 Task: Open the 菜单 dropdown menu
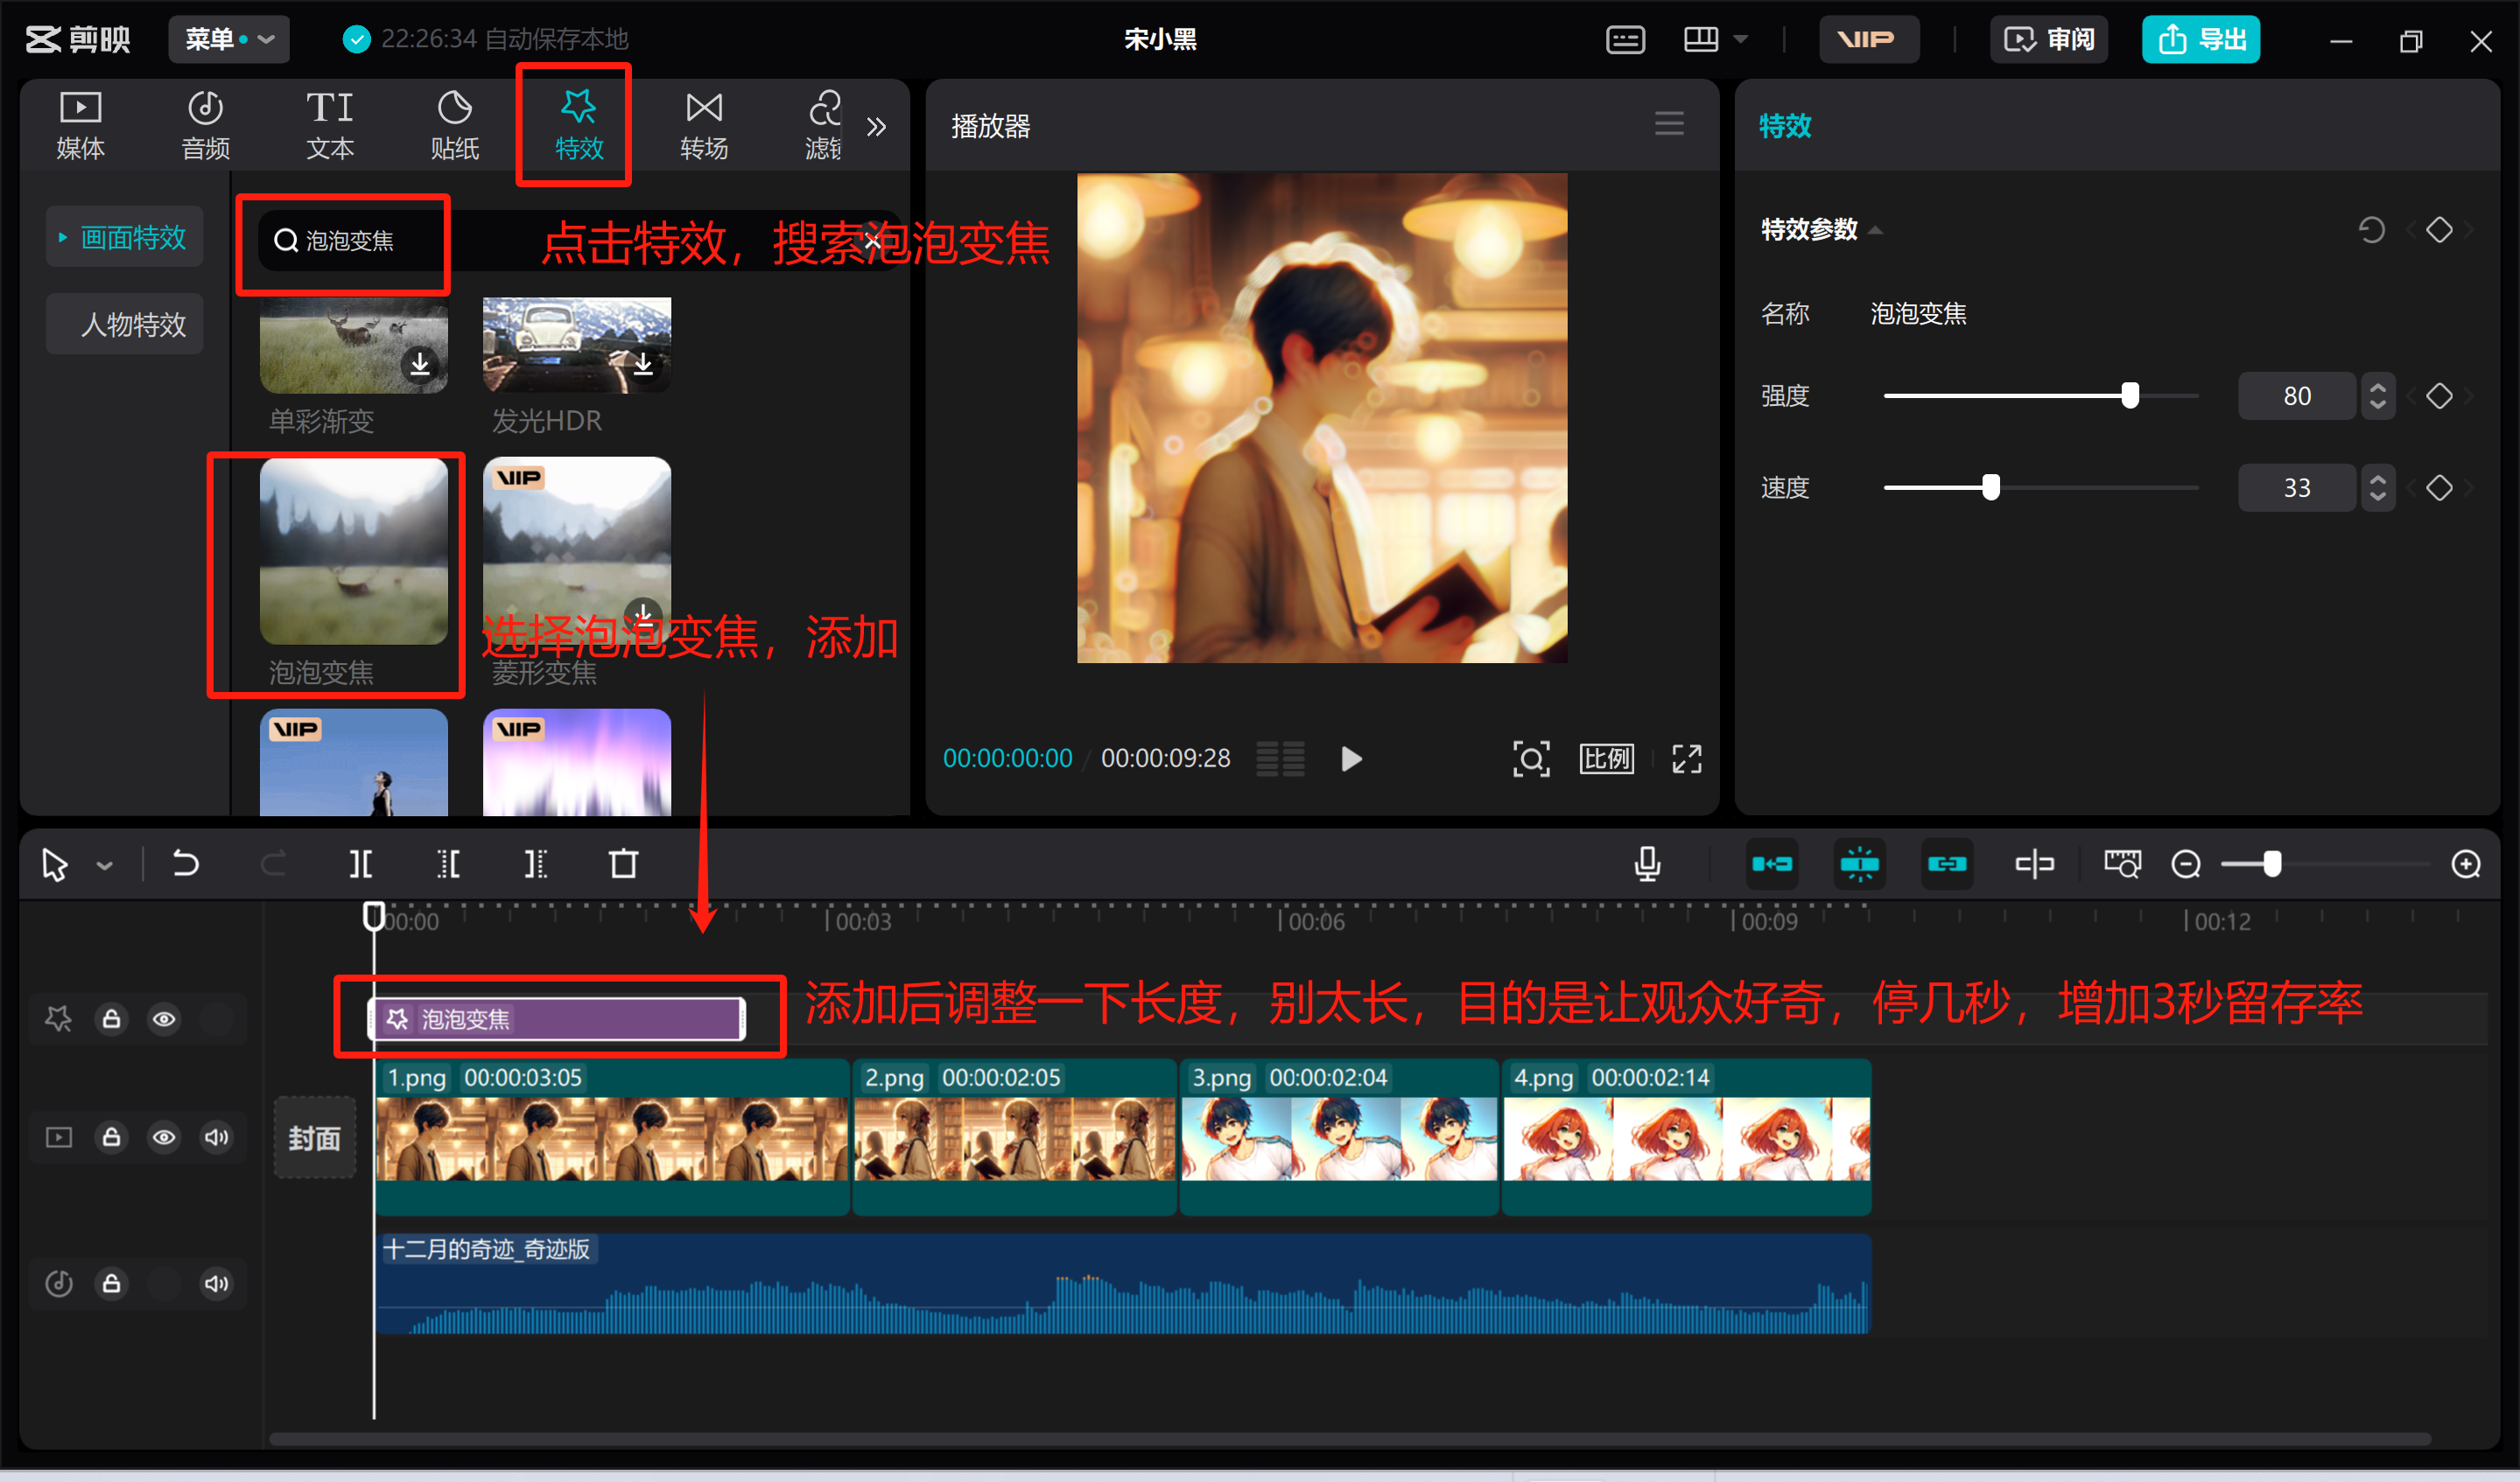(x=229, y=40)
